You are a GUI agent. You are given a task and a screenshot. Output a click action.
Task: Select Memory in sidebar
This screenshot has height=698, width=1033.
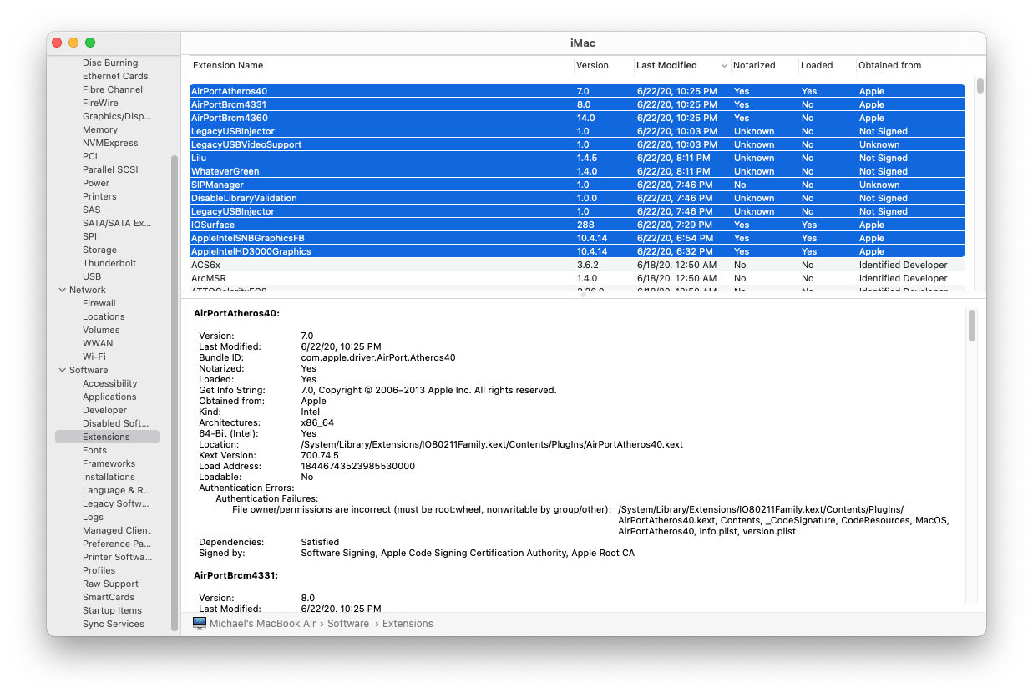[x=100, y=129]
